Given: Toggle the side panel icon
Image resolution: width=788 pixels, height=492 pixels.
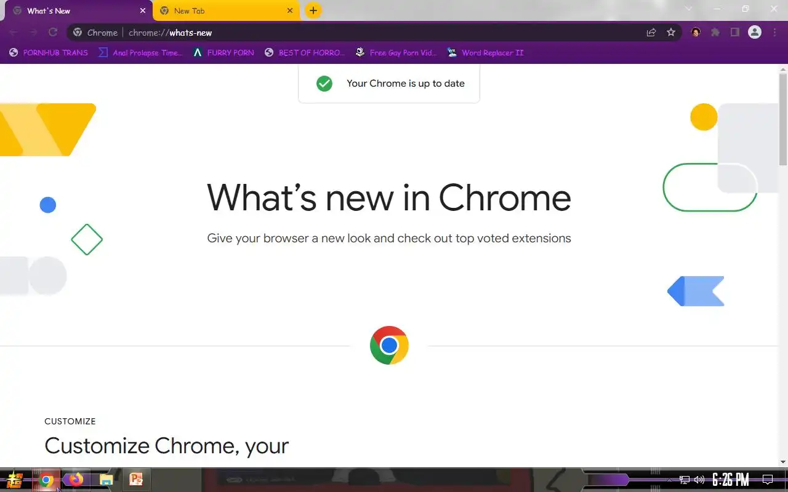Looking at the screenshot, I should 735,33.
